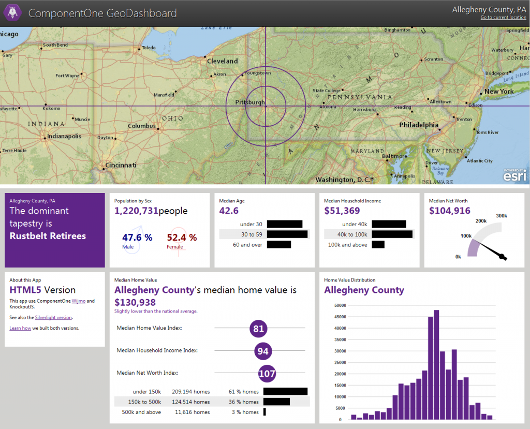Click the ComponentOne GeoDashboard title
This screenshot has width=530, height=429.
[x=102, y=13]
